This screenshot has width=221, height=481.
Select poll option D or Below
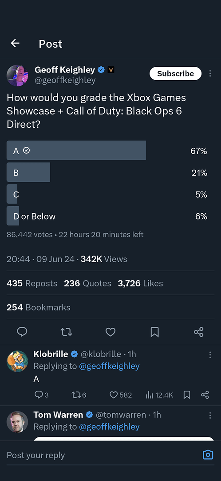pyautogui.click(x=107, y=216)
